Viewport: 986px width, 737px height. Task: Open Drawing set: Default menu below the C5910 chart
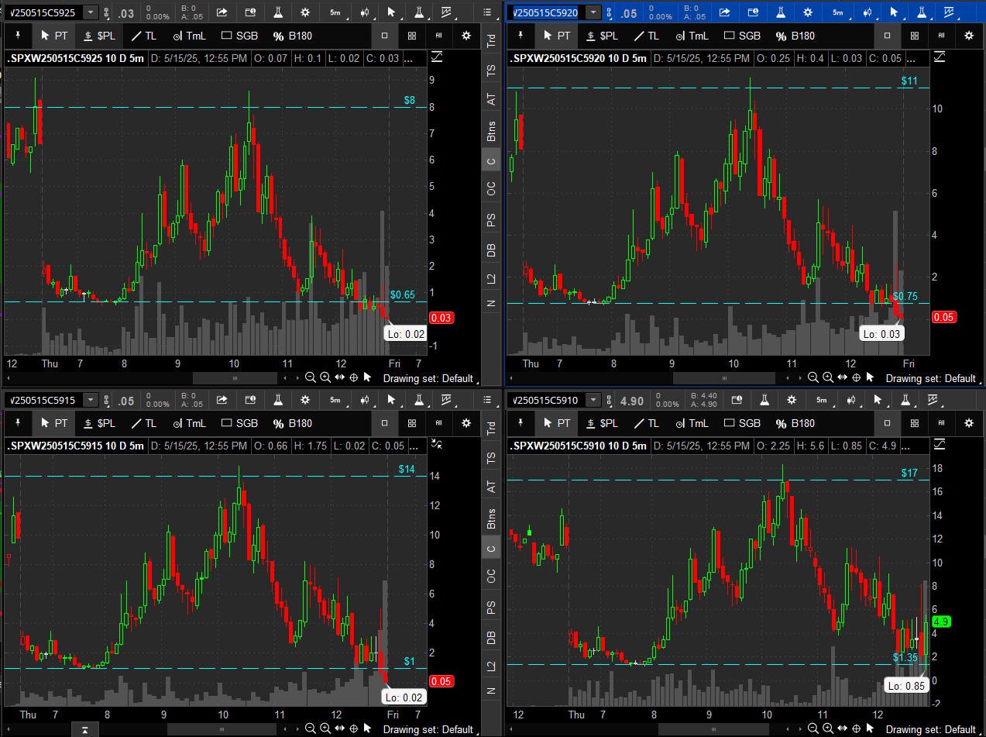coord(930,729)
